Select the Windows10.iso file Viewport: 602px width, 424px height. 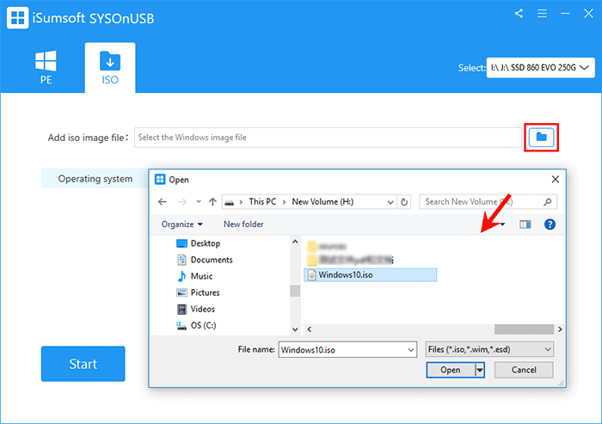(370, 275)
